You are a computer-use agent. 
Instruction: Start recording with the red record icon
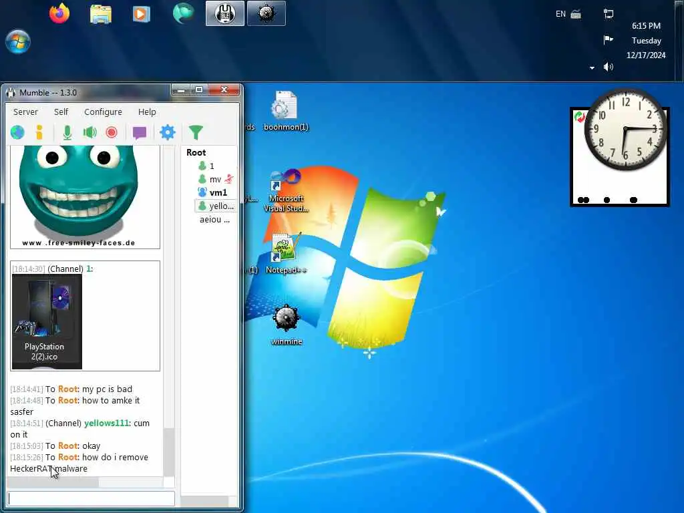click(x=112, y=132)
